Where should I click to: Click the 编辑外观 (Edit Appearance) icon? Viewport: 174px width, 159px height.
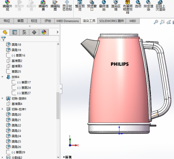7,5
